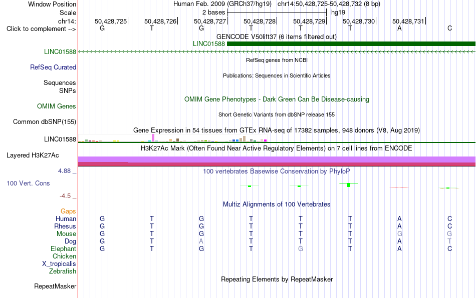Click the Mouse species label
476x298 pixels.
pos(66,234)
